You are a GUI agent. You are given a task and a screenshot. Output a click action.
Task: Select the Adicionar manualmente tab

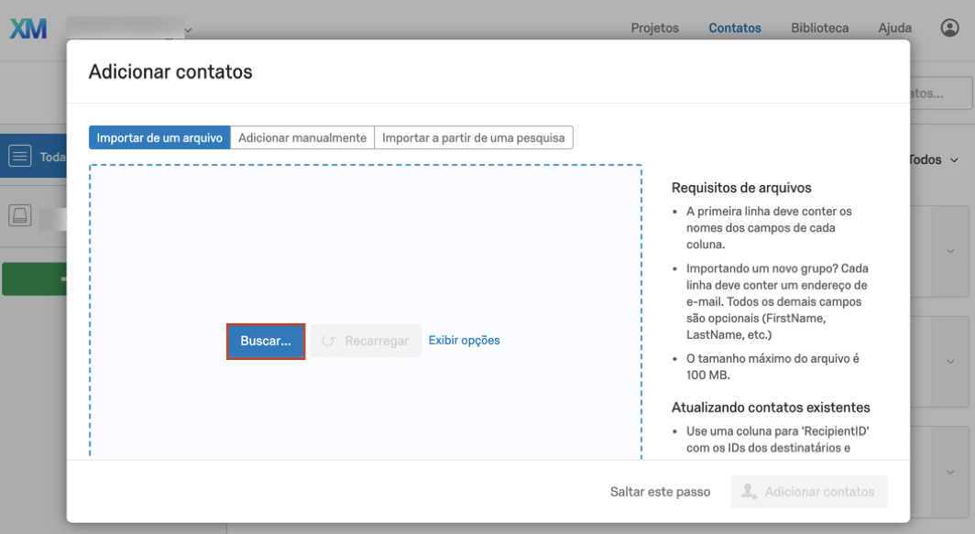coord(302,137)
